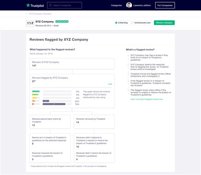Click the XYZ company logo thumbnail
Screen dimensions: 201x175
30,23
